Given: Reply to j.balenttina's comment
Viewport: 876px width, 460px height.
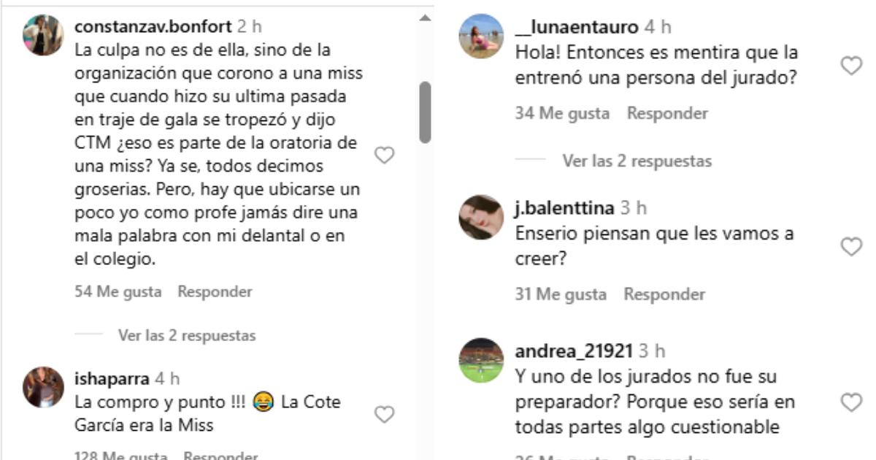Looking at the screenshot, I should click(x=664, y=294).
